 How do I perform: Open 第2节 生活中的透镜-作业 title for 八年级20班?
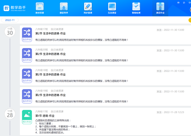tap(50, 54)
